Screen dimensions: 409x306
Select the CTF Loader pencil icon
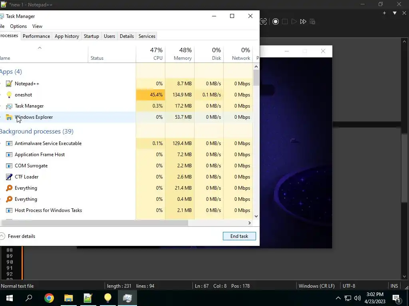pyautogui.click(x=9, y=177)
